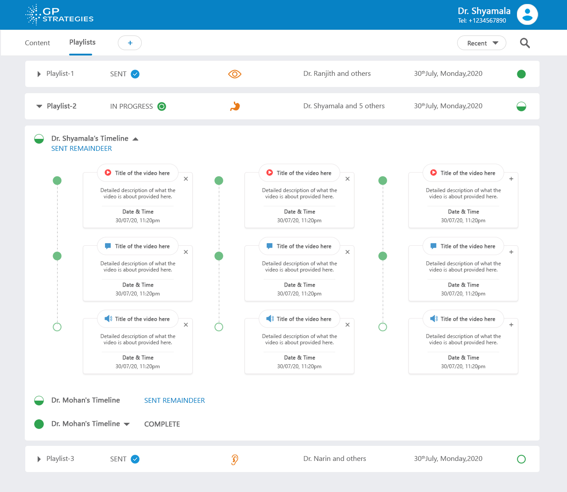Viewport: 567px width, 492px height.
Task: Click the plus button to add a playlist
Action: click(x=130, y=43)
